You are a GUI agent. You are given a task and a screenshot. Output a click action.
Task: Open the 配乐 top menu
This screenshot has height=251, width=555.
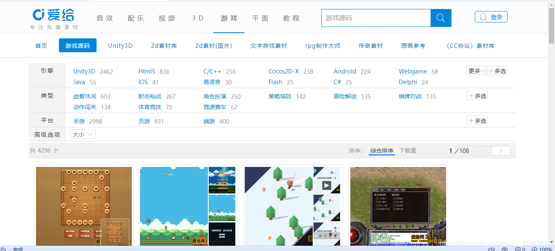tap(136, 18)
